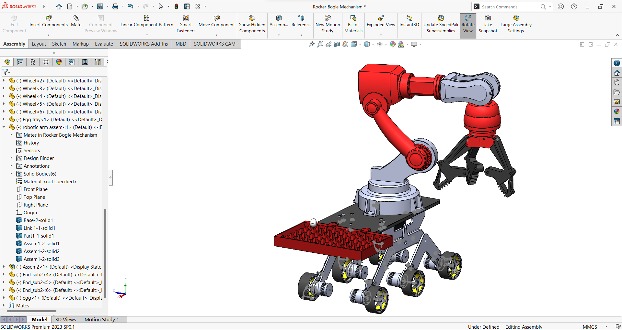Click the Zoom to Fit magnifier icon

(x=311, y=44)
